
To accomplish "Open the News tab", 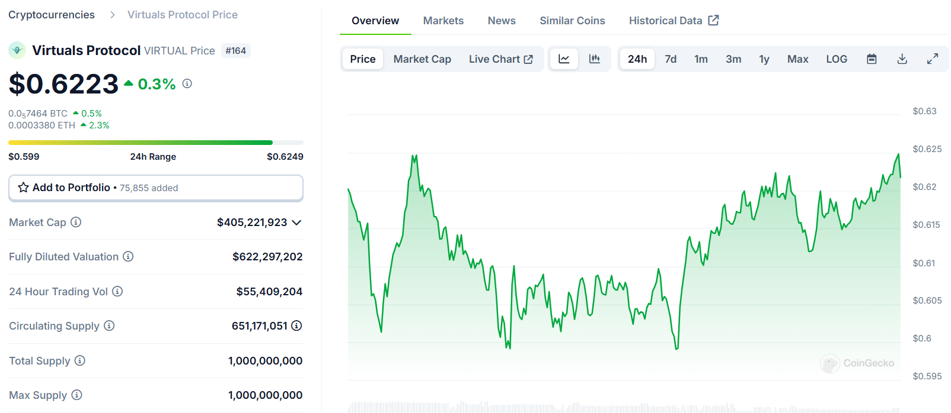I will 502,21.
